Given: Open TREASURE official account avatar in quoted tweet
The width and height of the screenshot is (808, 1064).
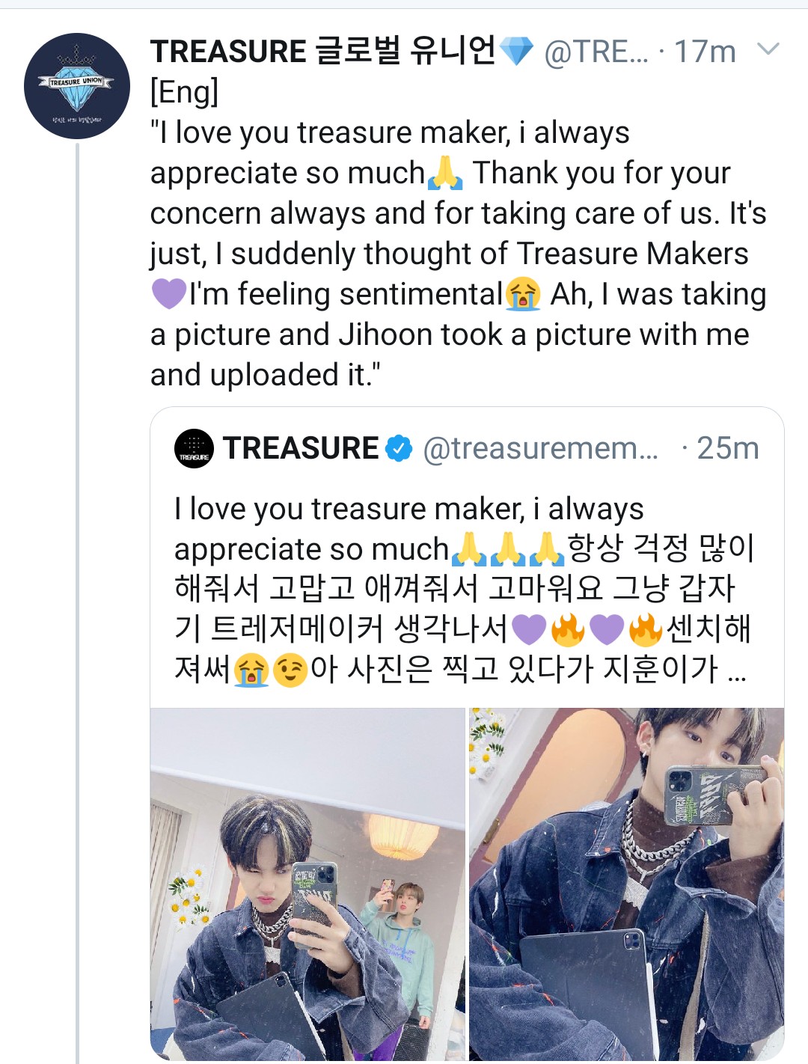Looking at the screenshot, I should point(194,448).
